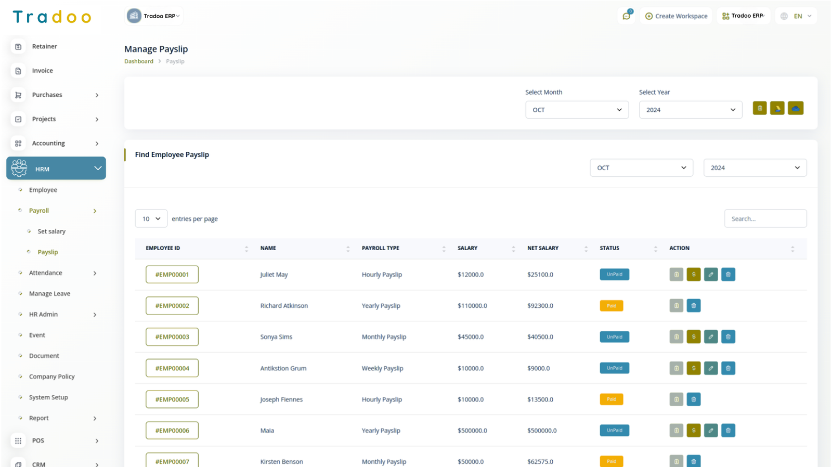This screenshot has height=467, width=832.
Task: Open the Select Year dropdown
Action: tap(690, 110)
